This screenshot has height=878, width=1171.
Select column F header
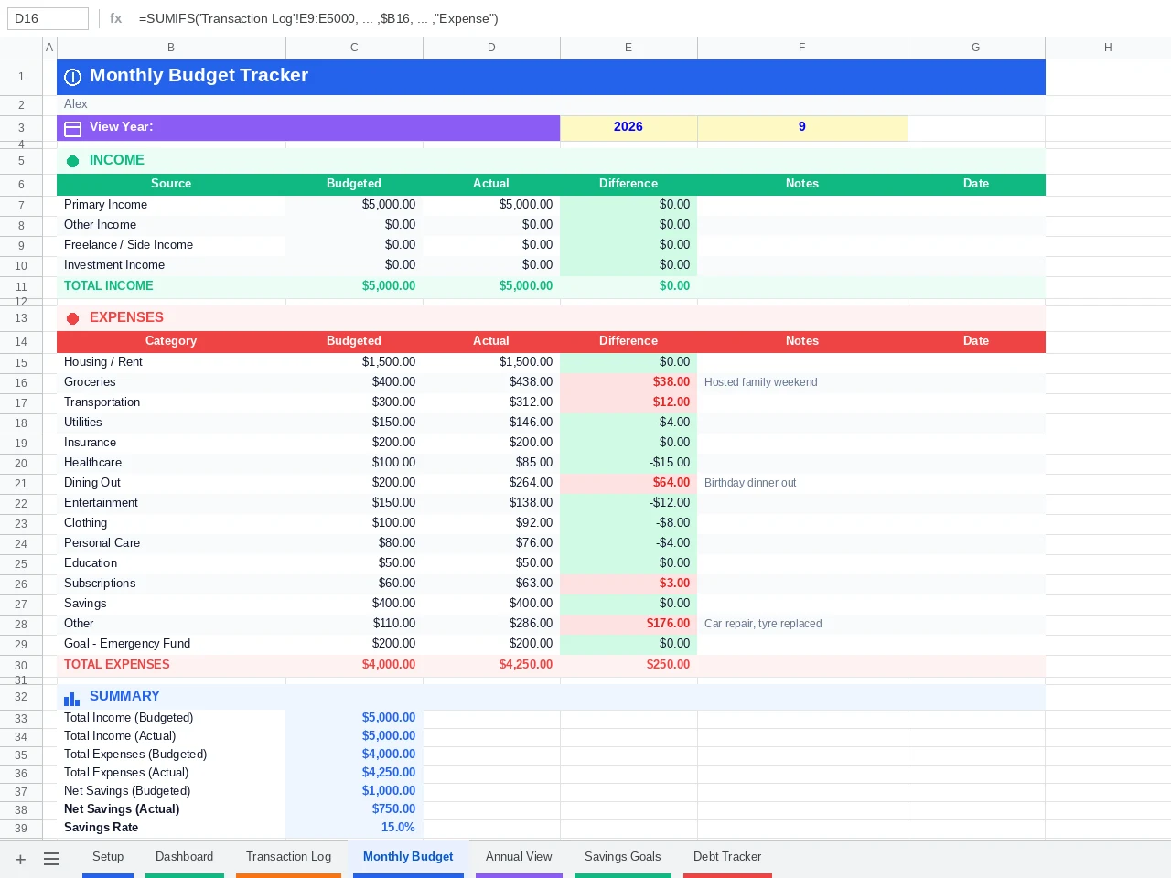[x=802, y=48]
